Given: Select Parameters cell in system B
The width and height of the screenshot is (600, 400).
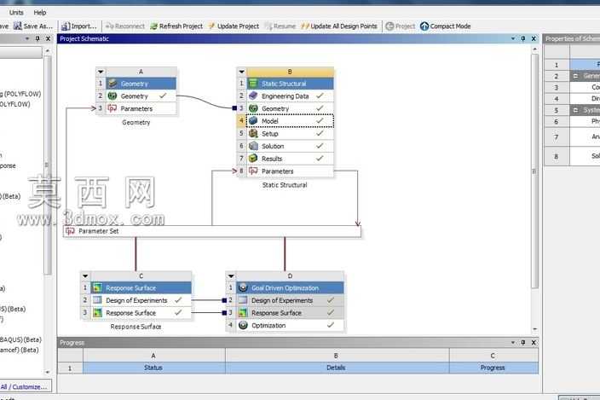Looking at the screenshot, I should 290,171.
